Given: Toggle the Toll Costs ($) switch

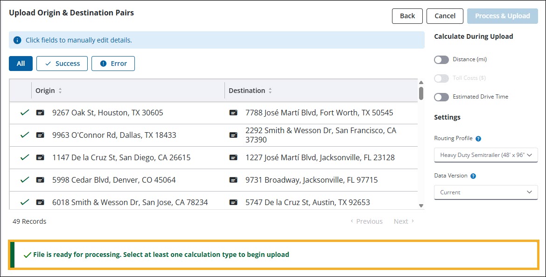Looking at the screenshot, I should [x=441, y=78].
